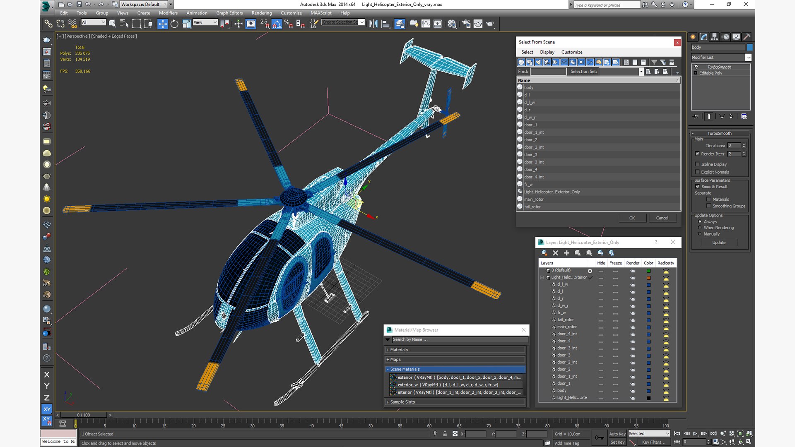Open the MAXScript menu
The height and width of the screenshot is (447, 795).
pyautogui.click(x=321, y=13)
